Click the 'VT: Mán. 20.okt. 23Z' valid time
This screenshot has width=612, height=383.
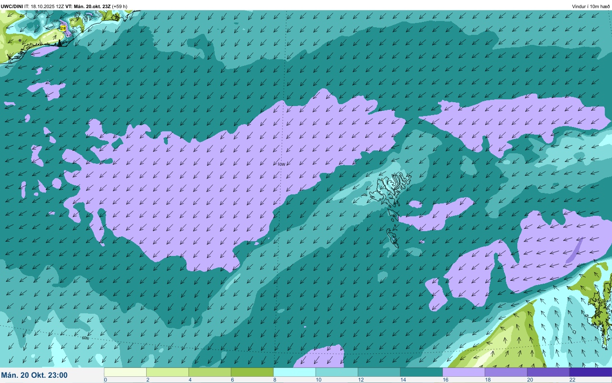pos(88,7)
